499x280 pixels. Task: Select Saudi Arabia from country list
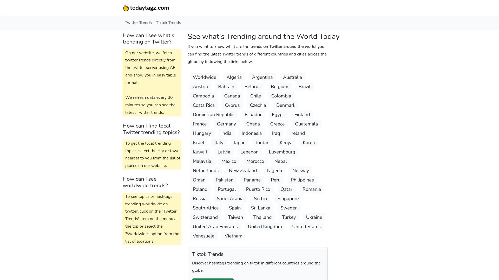coord(230,199)
